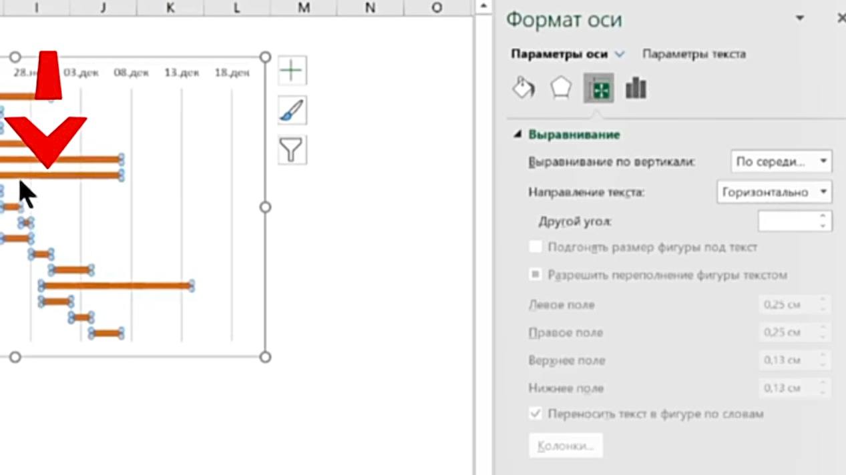
Task: Select column header J
Action: 103,7
